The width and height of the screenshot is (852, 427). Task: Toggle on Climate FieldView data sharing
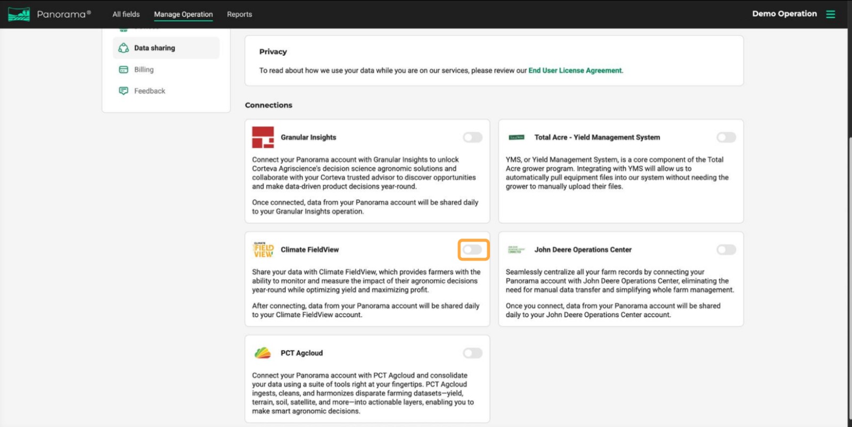tap(472, 250)
